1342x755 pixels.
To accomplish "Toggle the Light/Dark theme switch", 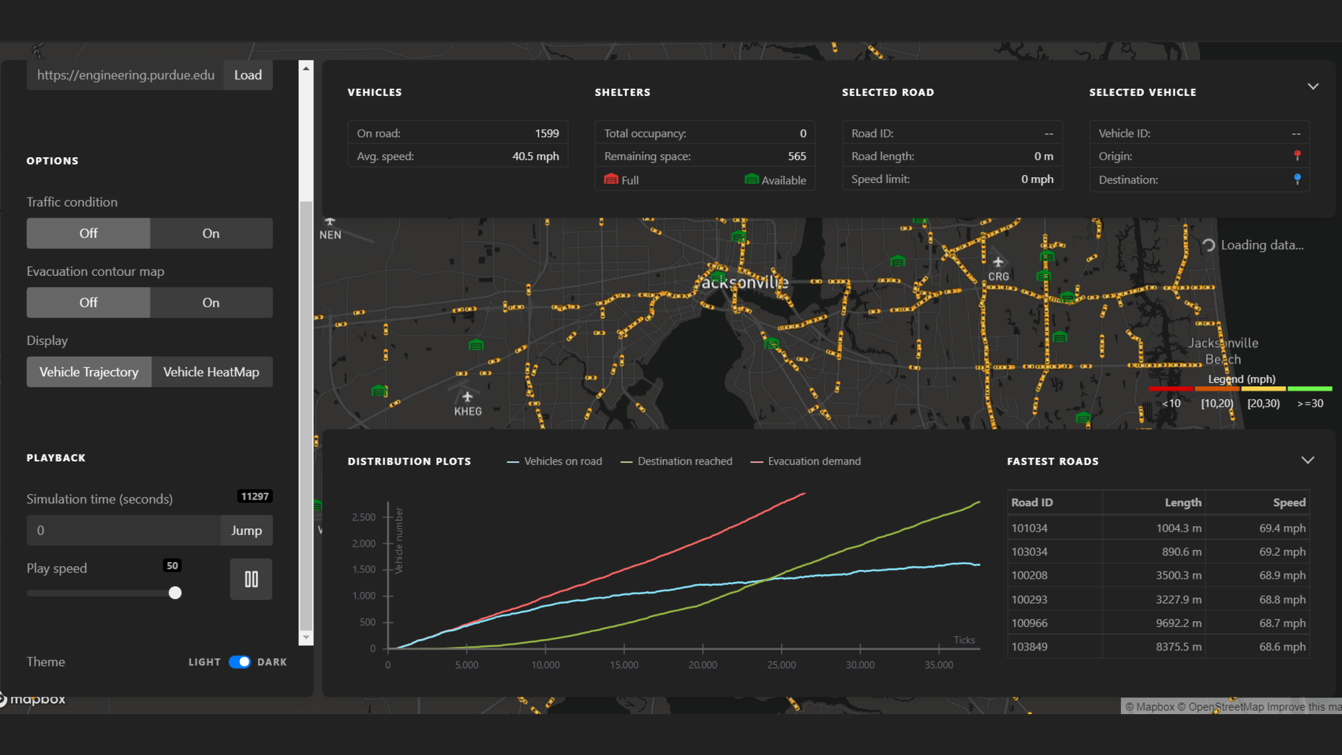I will pyautogui.click(x=240, y=662).
